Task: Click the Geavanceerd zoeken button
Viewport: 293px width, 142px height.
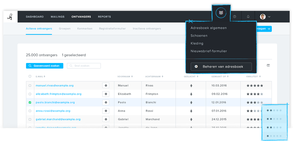Action: pos(45,66)
